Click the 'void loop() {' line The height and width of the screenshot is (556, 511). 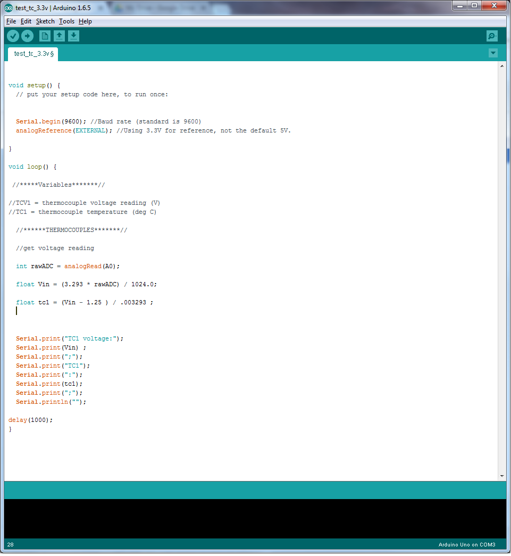tap(32, 167)
